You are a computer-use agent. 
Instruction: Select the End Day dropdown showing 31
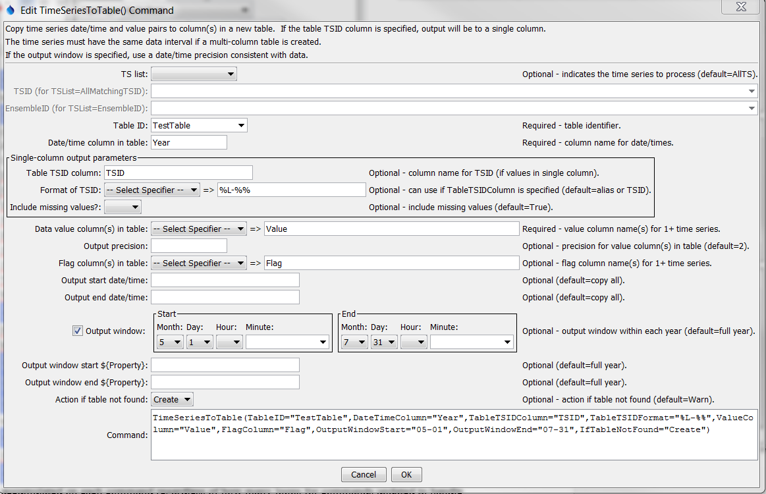click(x=384, y=342)
